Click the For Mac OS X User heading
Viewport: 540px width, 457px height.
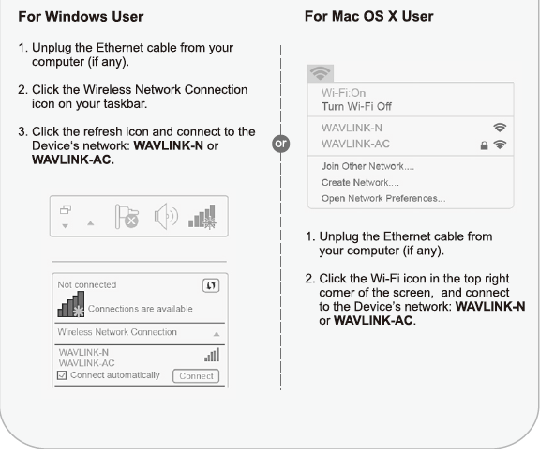(x=369, y=16)
